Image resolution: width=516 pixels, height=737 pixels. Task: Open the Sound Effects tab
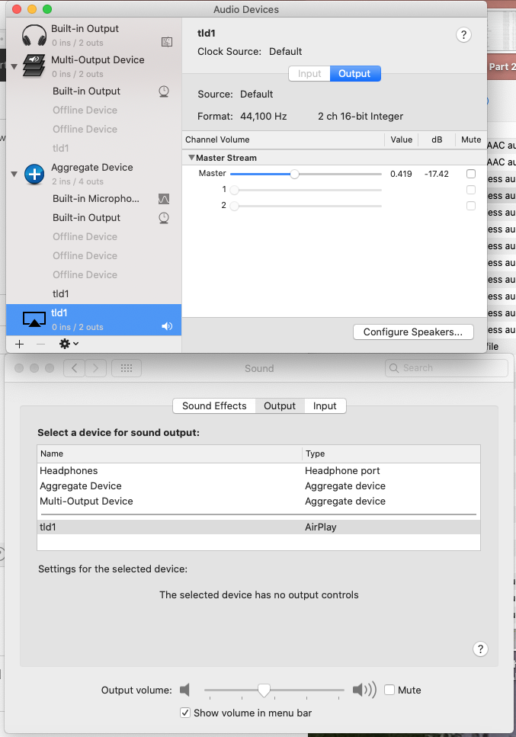tap(213, 405)
